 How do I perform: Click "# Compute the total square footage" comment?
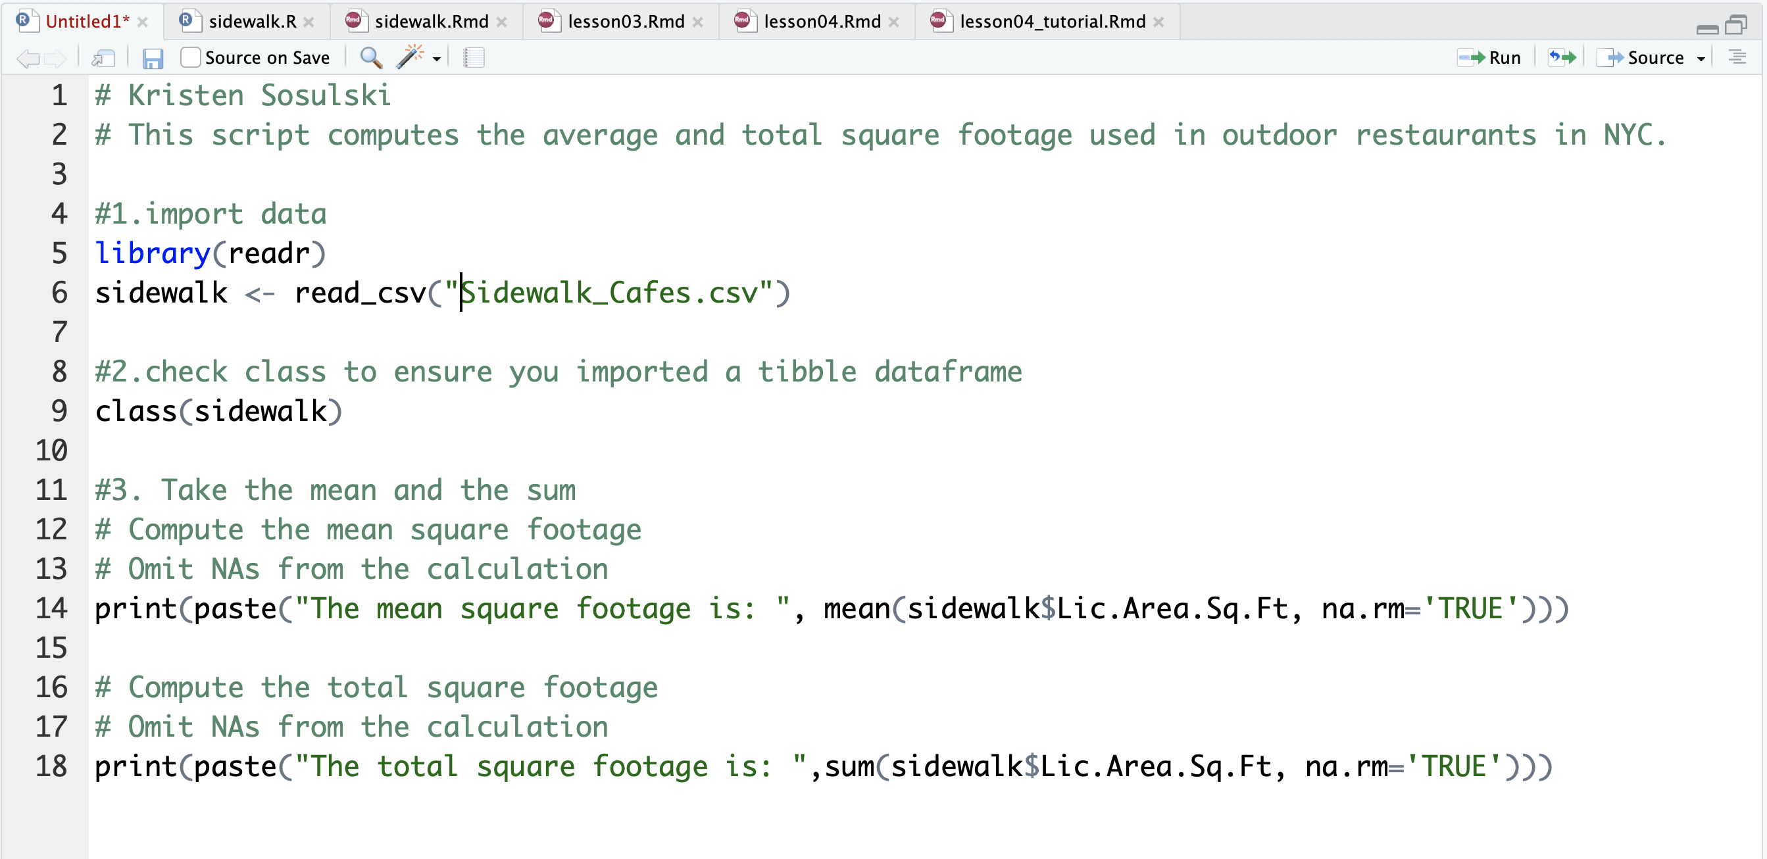click(376, 687)
